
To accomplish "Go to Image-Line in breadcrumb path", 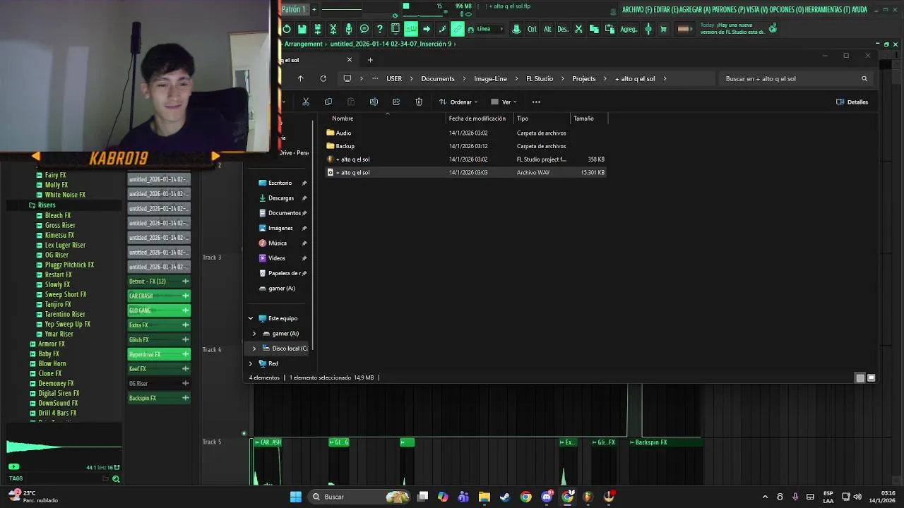I will tap(490, 78).
